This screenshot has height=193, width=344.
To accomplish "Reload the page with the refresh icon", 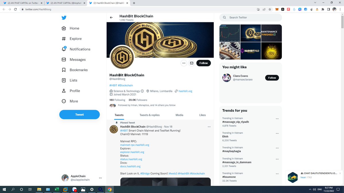I will point(16,9).
